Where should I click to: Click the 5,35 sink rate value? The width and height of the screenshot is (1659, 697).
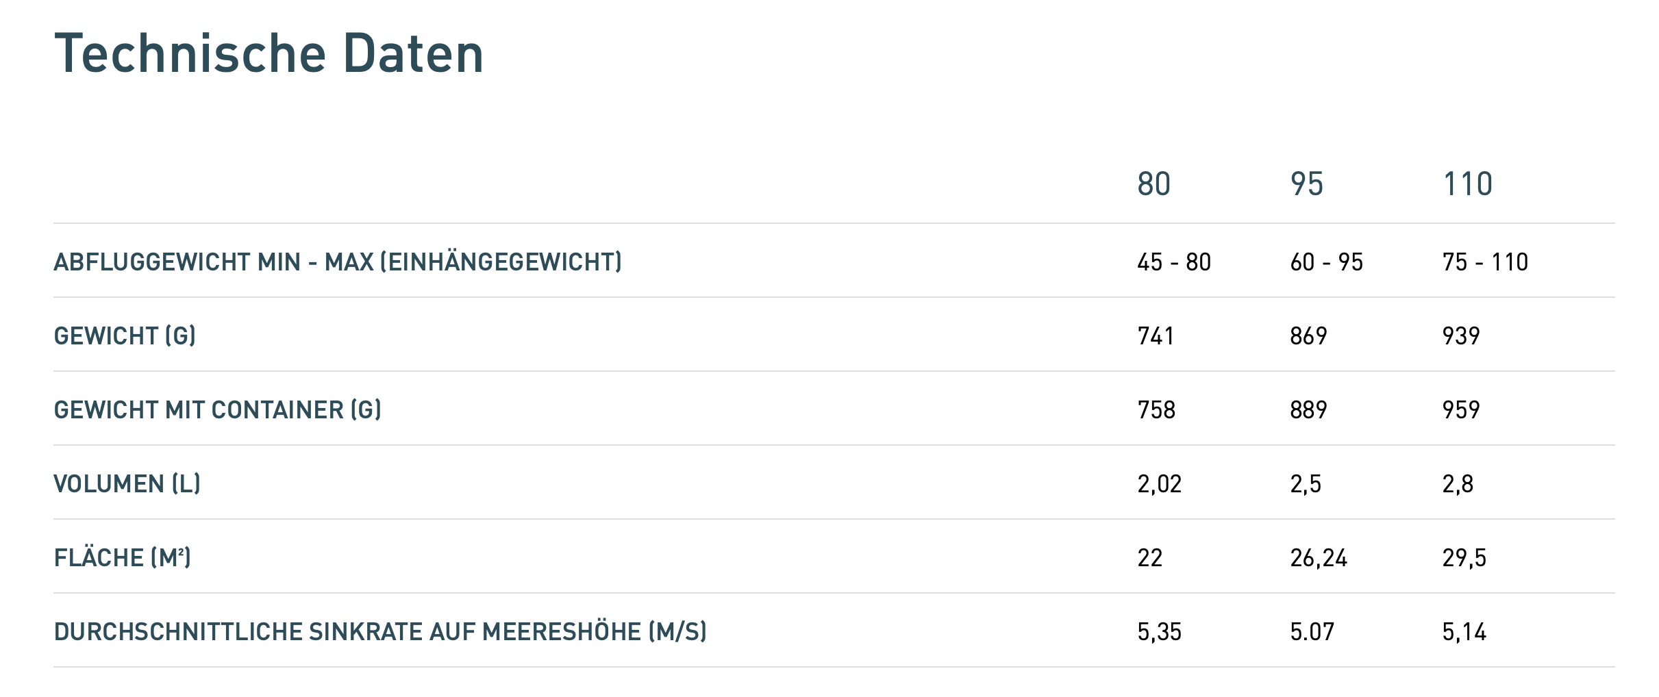coord(1160,632)
